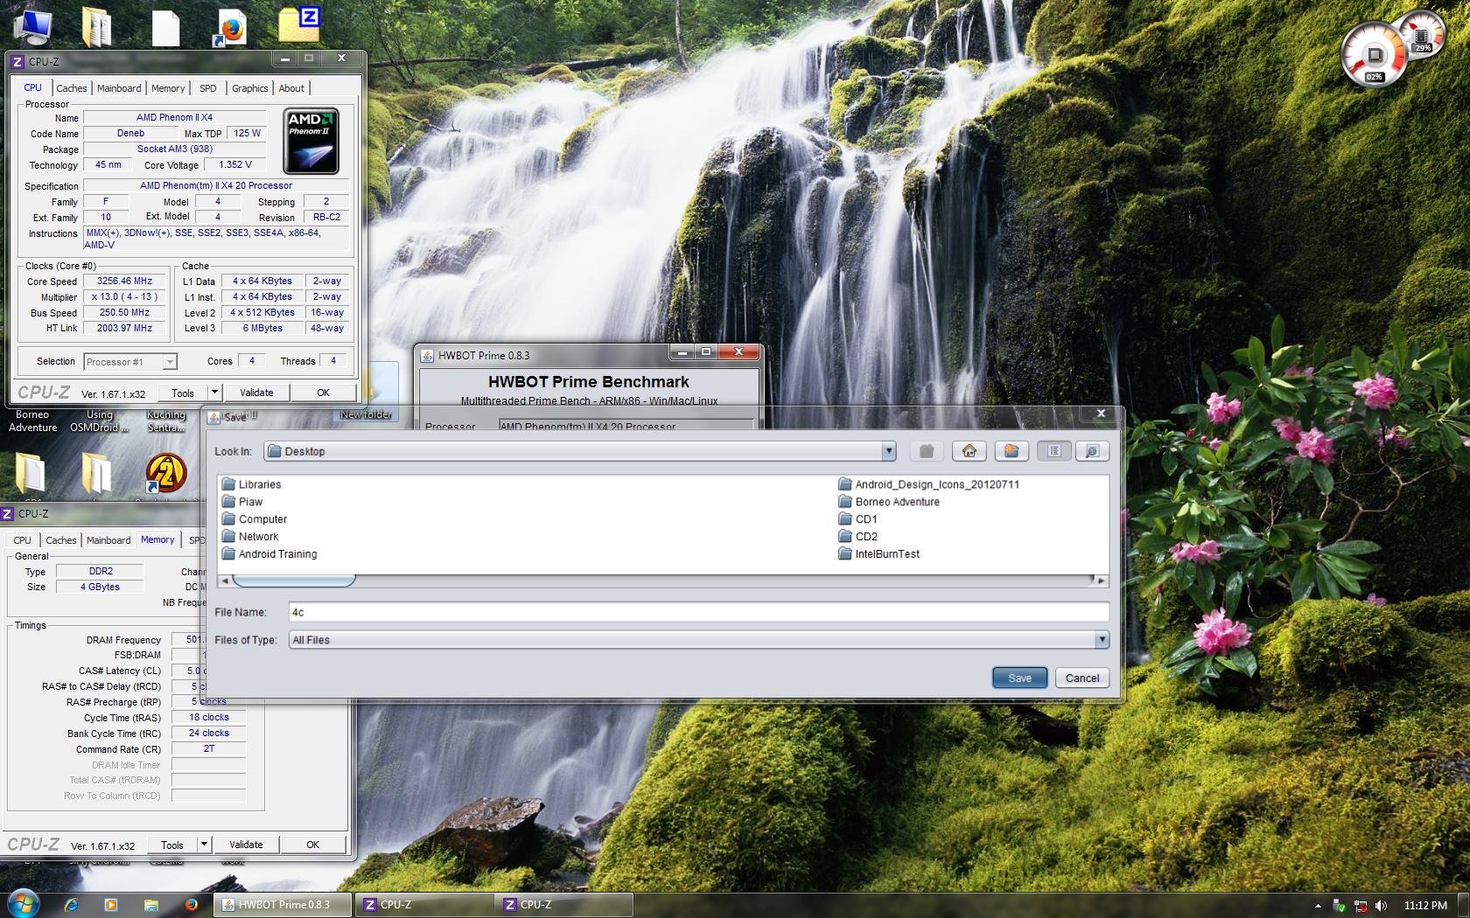
Task: Click Save button in Save dialog
Action: tap(1019, 678)
